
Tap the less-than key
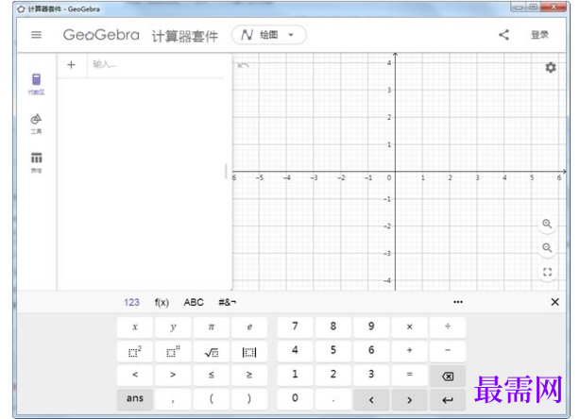[135, 375]
